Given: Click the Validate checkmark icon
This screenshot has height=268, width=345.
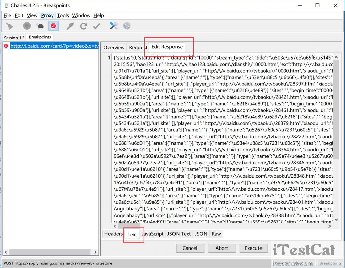Looking at the screenshot, I should point(97,26).
